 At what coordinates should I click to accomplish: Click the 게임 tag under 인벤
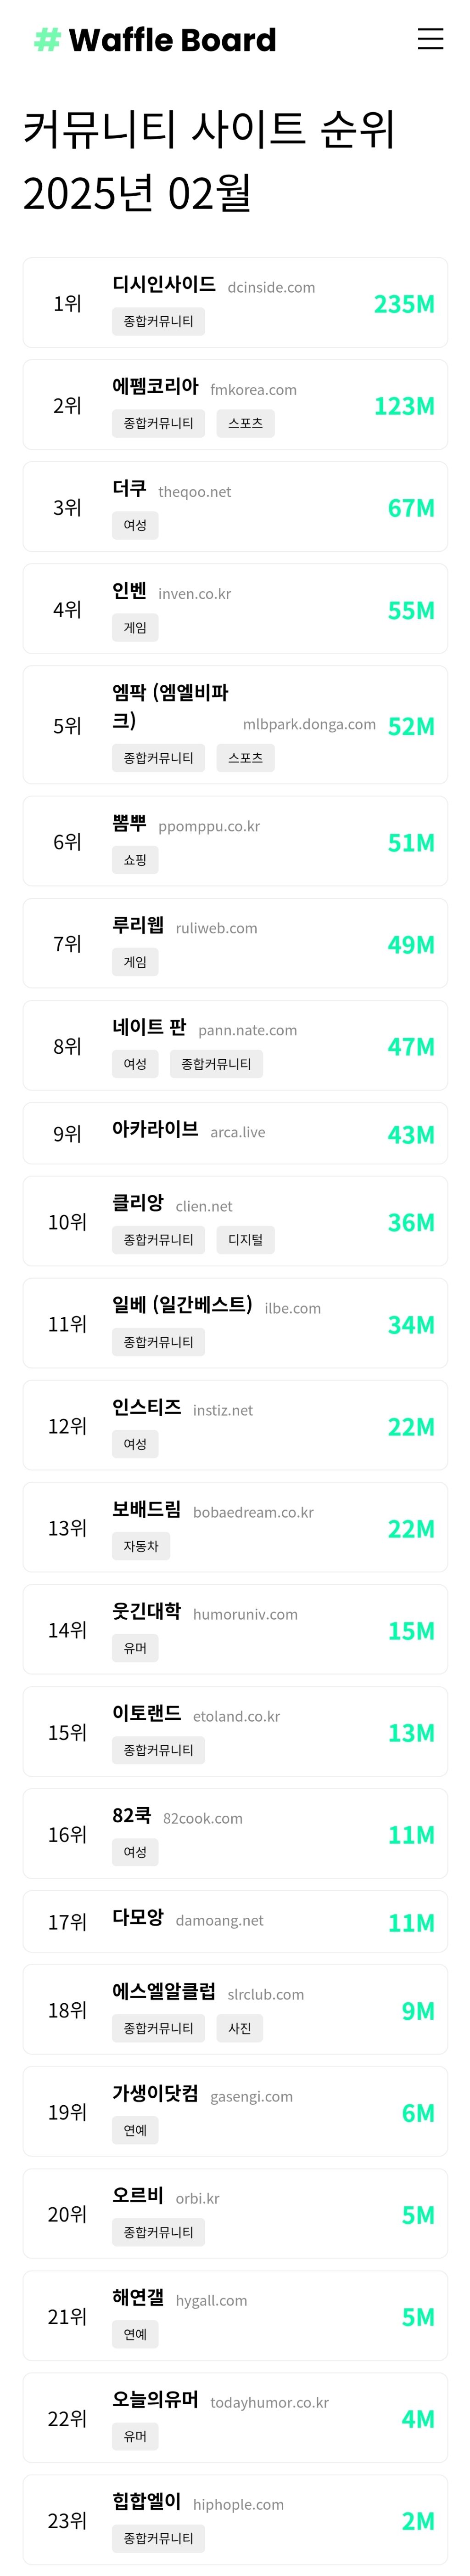pos(135,628)
